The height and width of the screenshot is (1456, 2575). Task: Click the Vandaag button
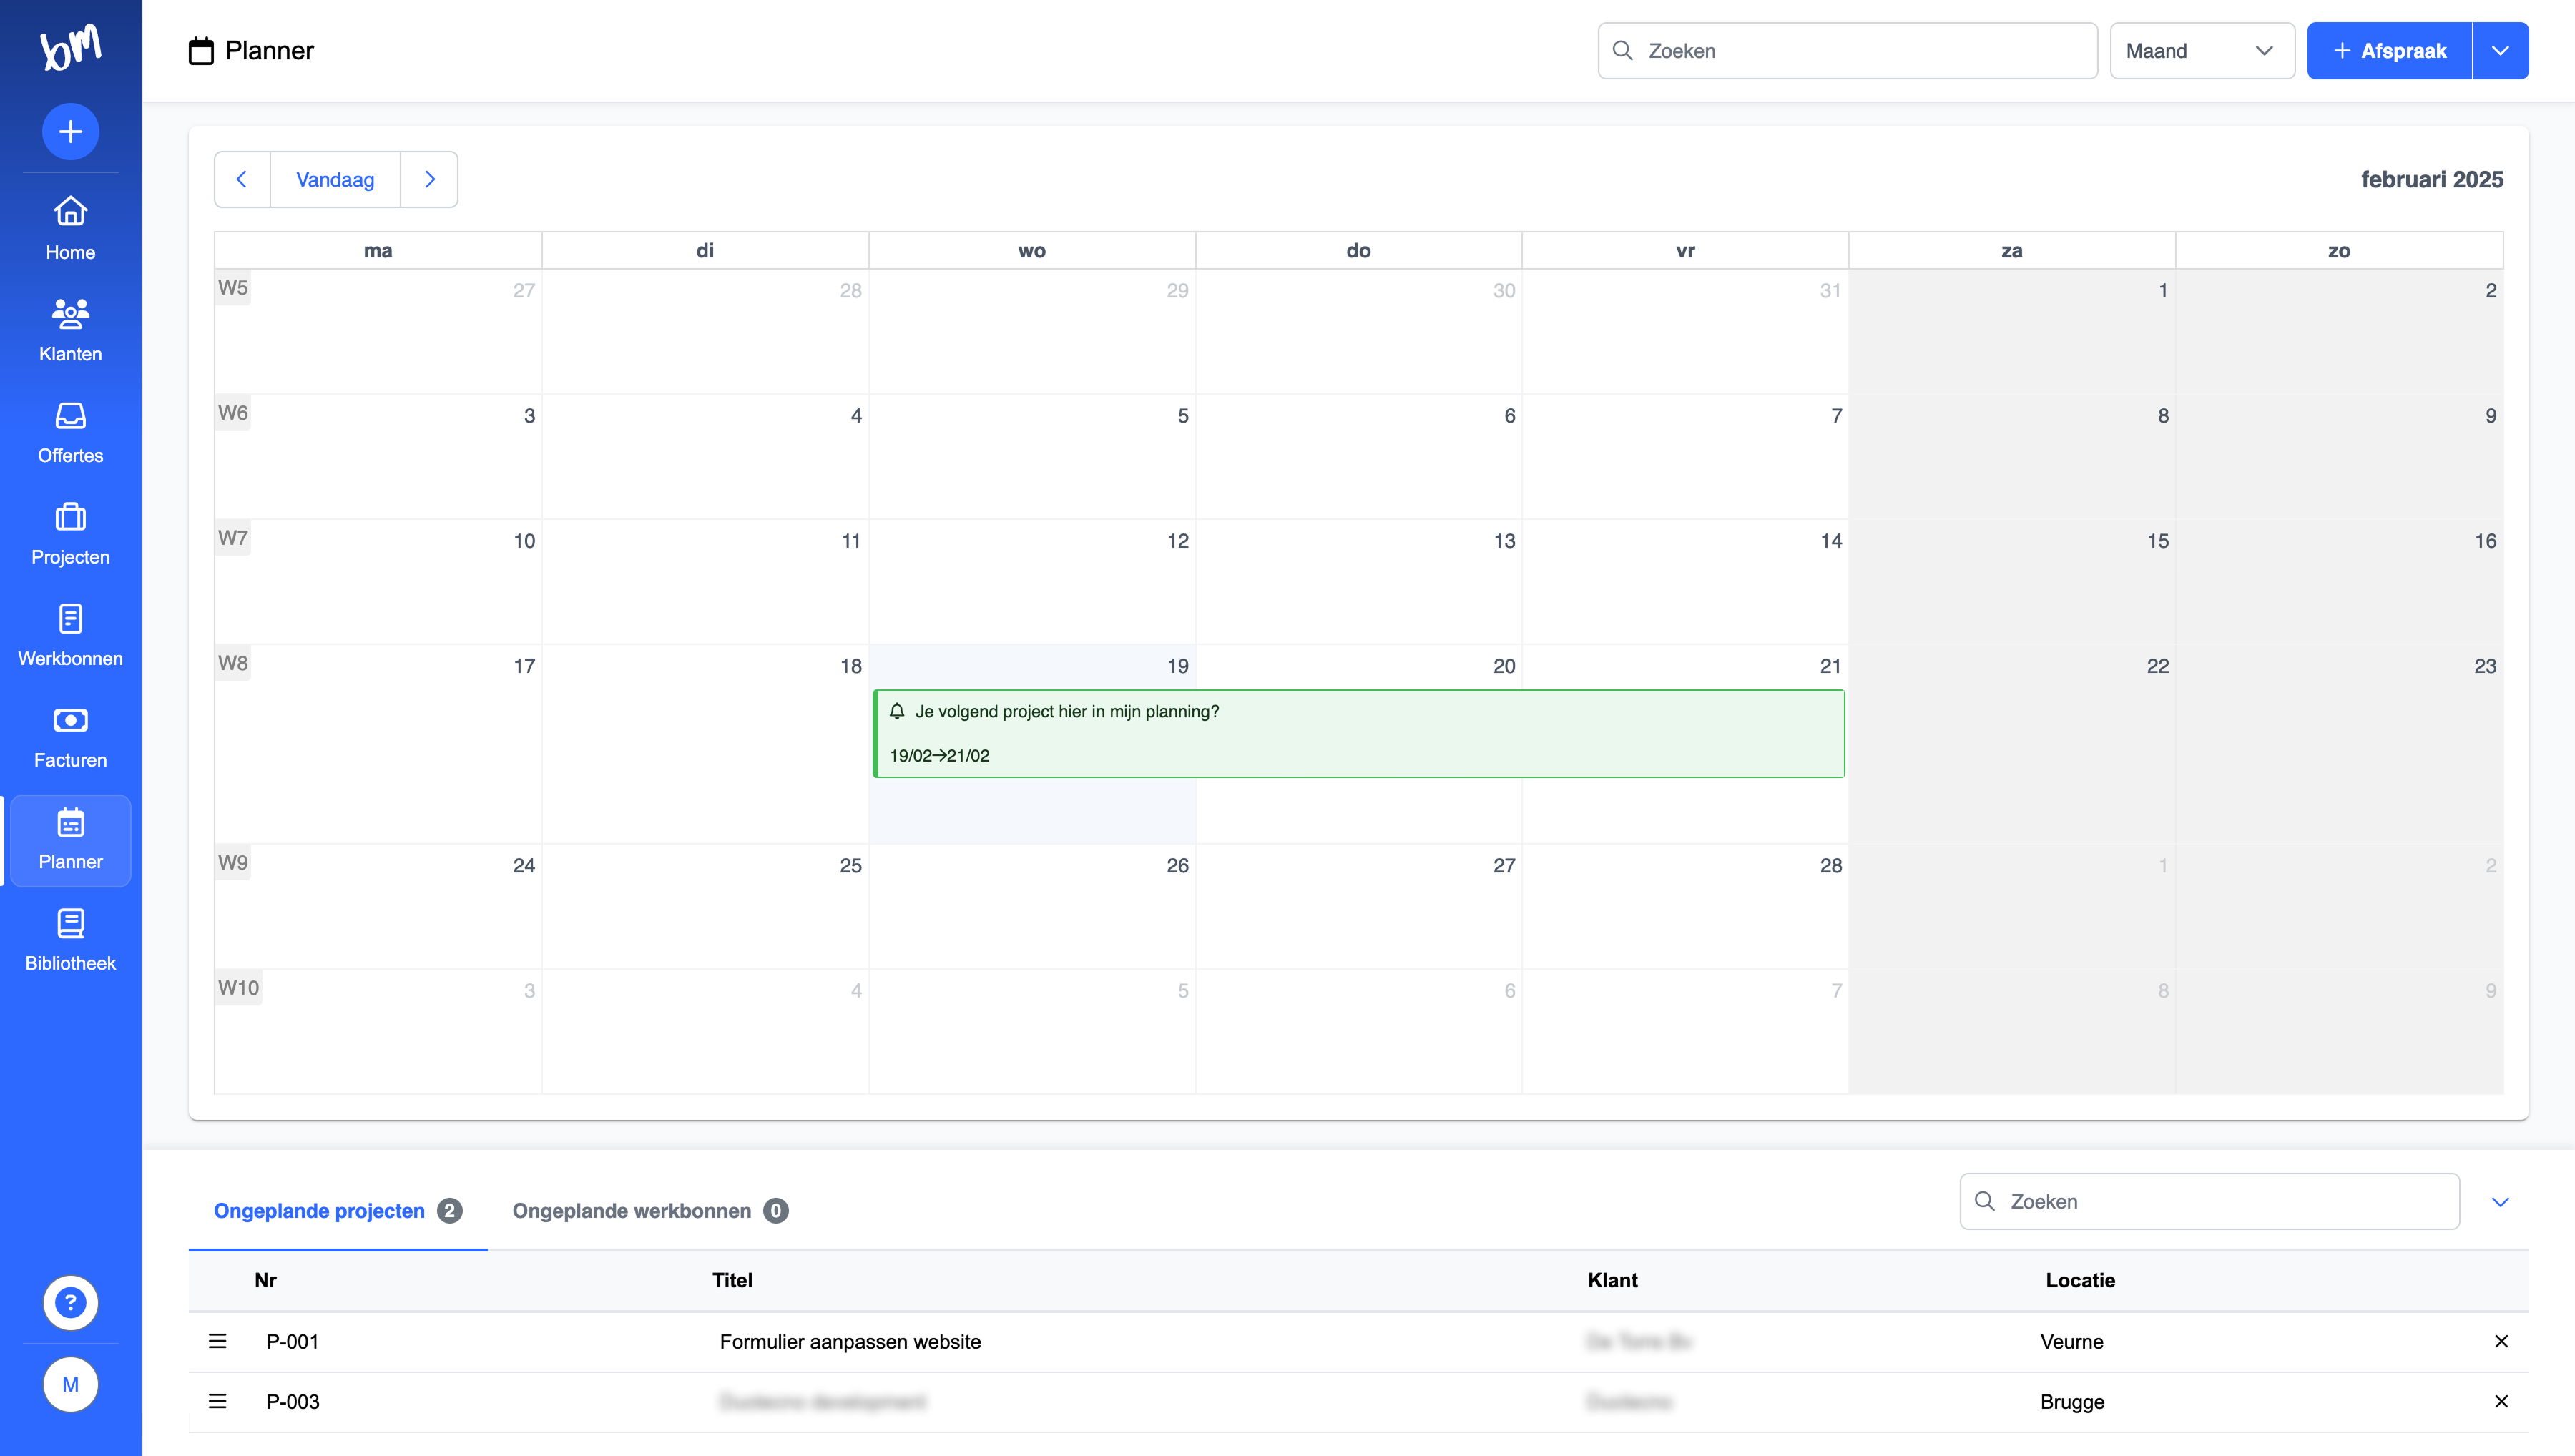[335, 179]
